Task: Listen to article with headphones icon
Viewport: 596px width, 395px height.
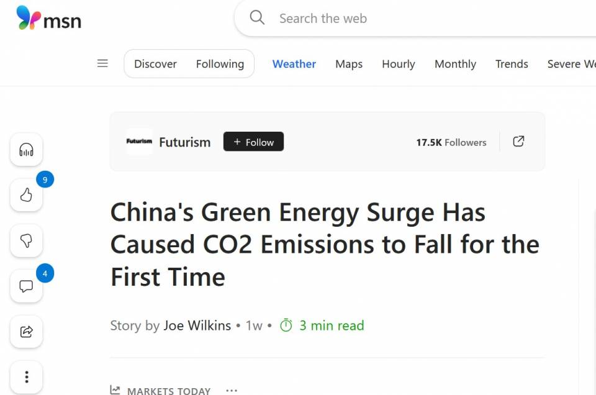Action: (x=26, y=150)
